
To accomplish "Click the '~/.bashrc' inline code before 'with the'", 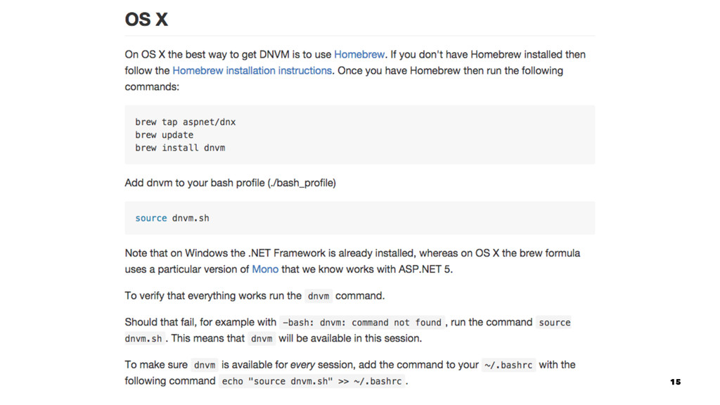I will pyautogui.click(x=508, y=365).
